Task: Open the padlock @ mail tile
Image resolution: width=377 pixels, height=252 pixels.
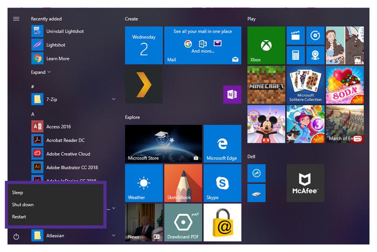Action: coord(222,222)
